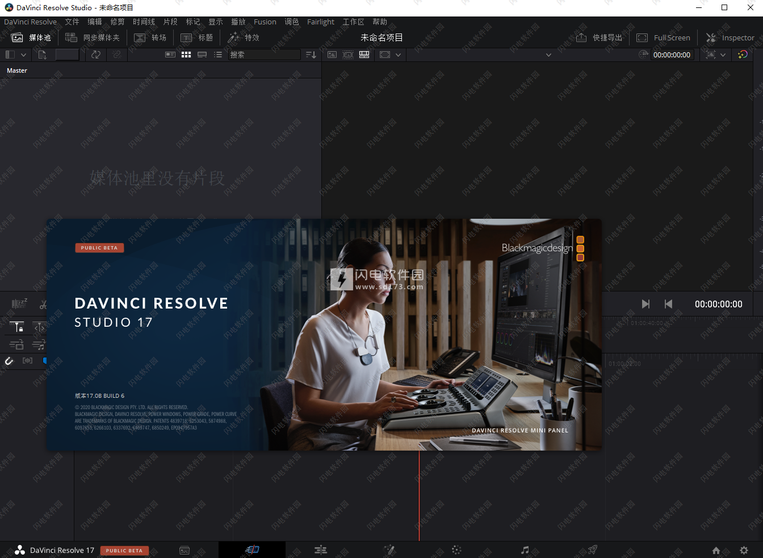Click the DaVinci Resolve logo at bottom
763x558 pixels.
tap(20, 550)
